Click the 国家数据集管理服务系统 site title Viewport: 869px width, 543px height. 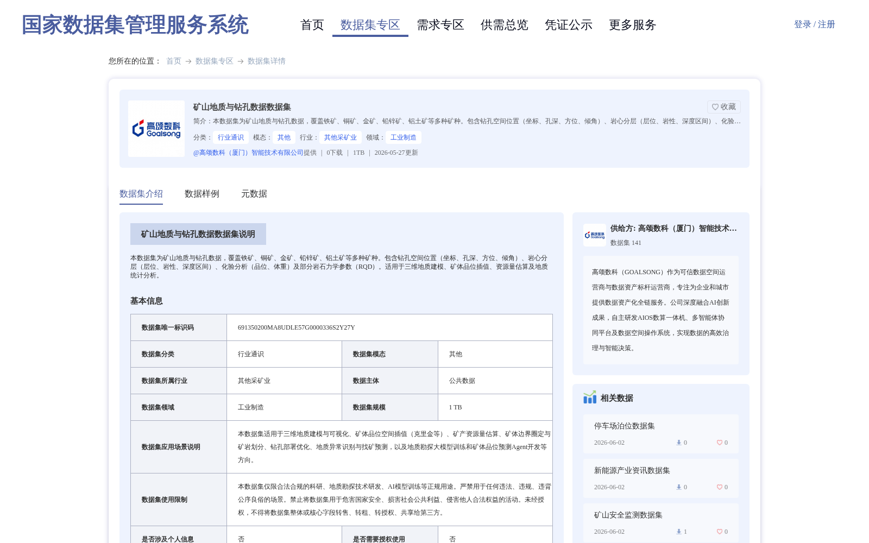point(135,25)
